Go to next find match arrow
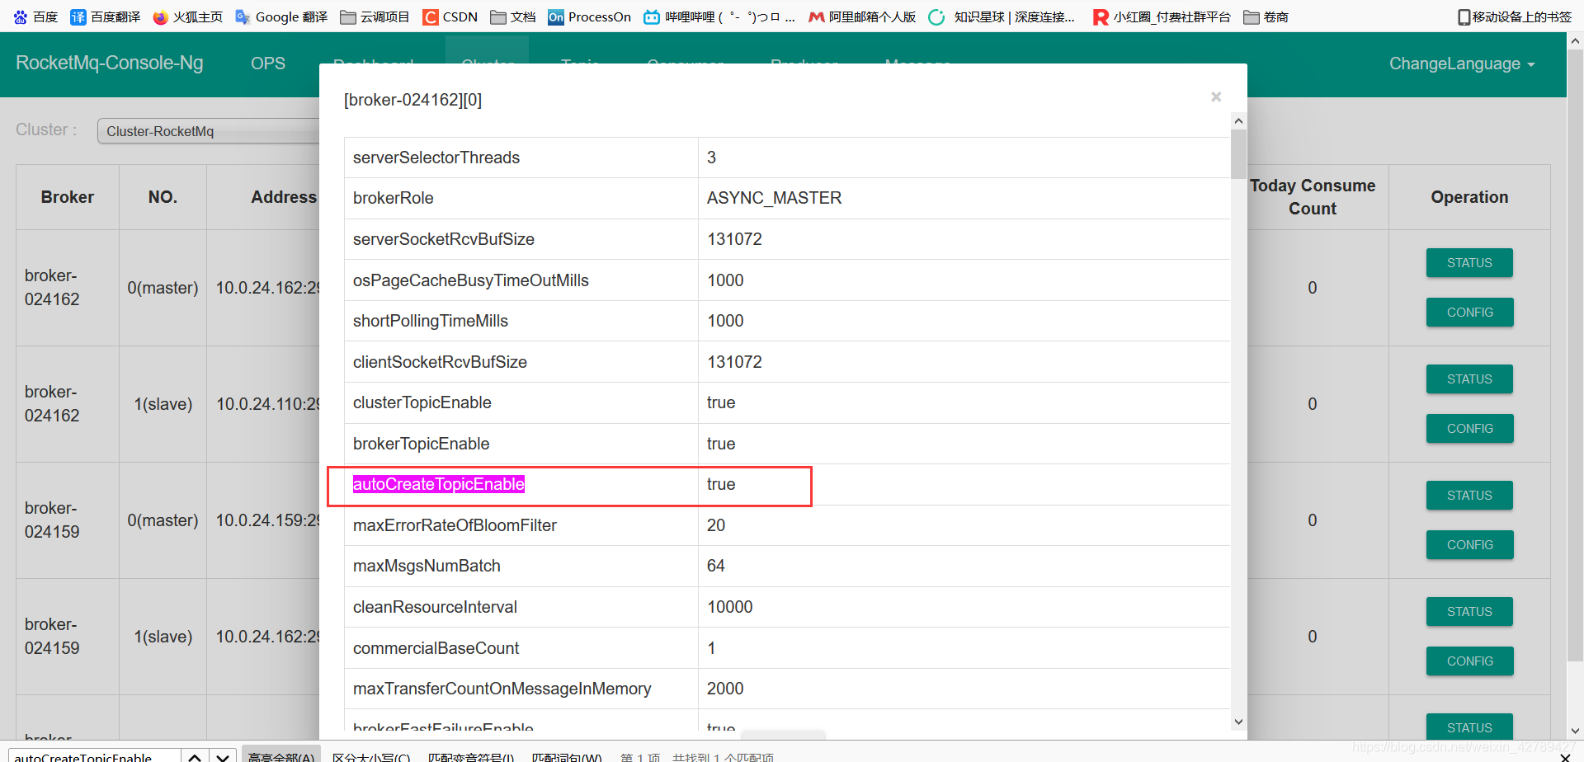This screenshot has height=762, width=1584. [223, 756]
